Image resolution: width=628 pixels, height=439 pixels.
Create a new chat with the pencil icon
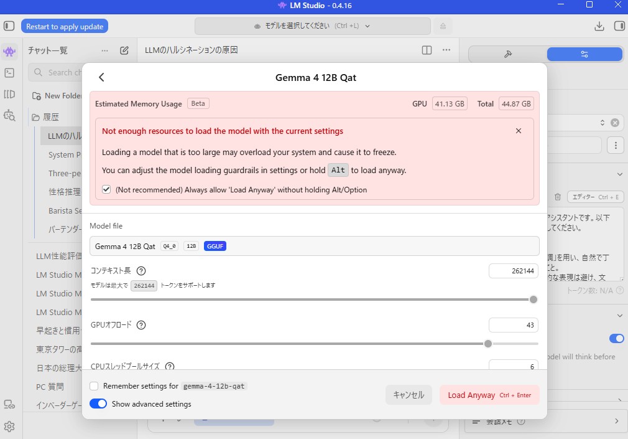point(124,50)
